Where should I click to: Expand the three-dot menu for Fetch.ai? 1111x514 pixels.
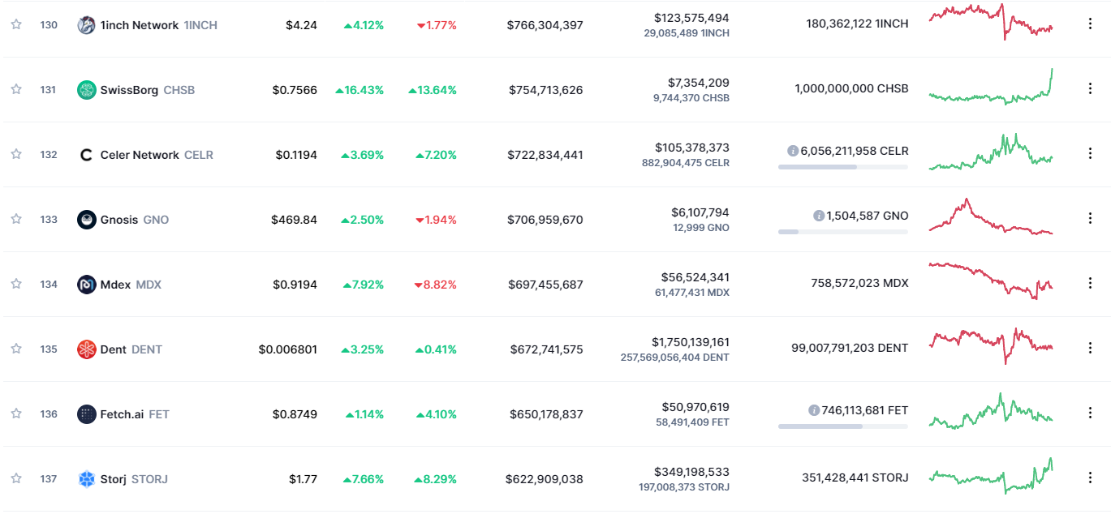pyautogui.click(x=1090, y=413)
